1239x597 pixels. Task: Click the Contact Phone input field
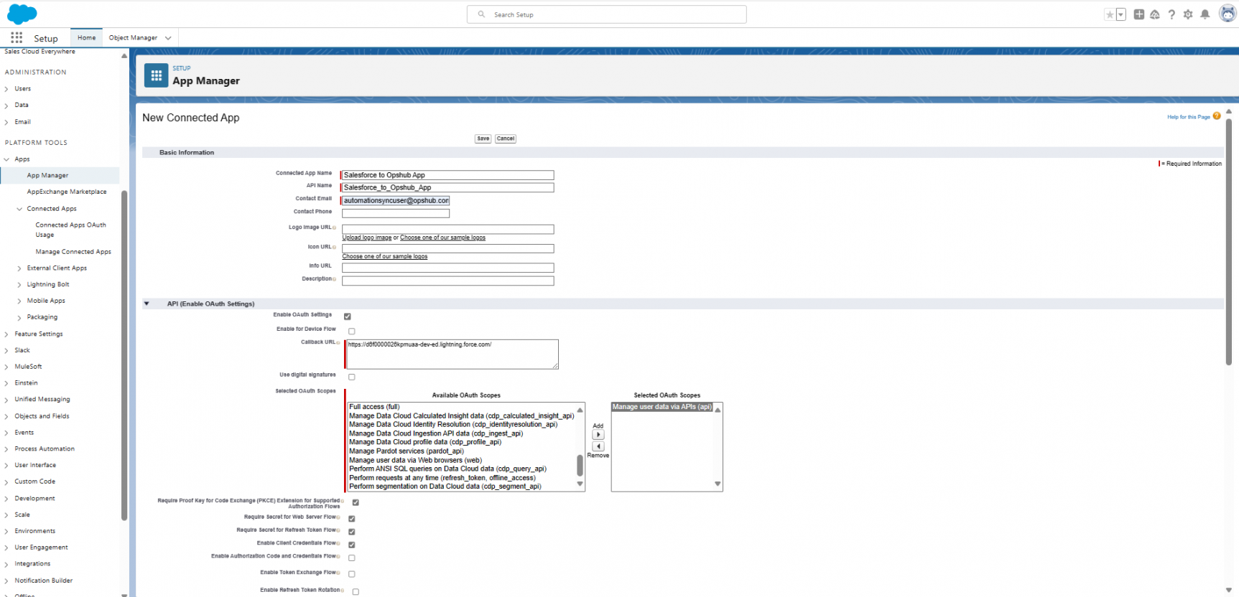click(x=396, y=213)
